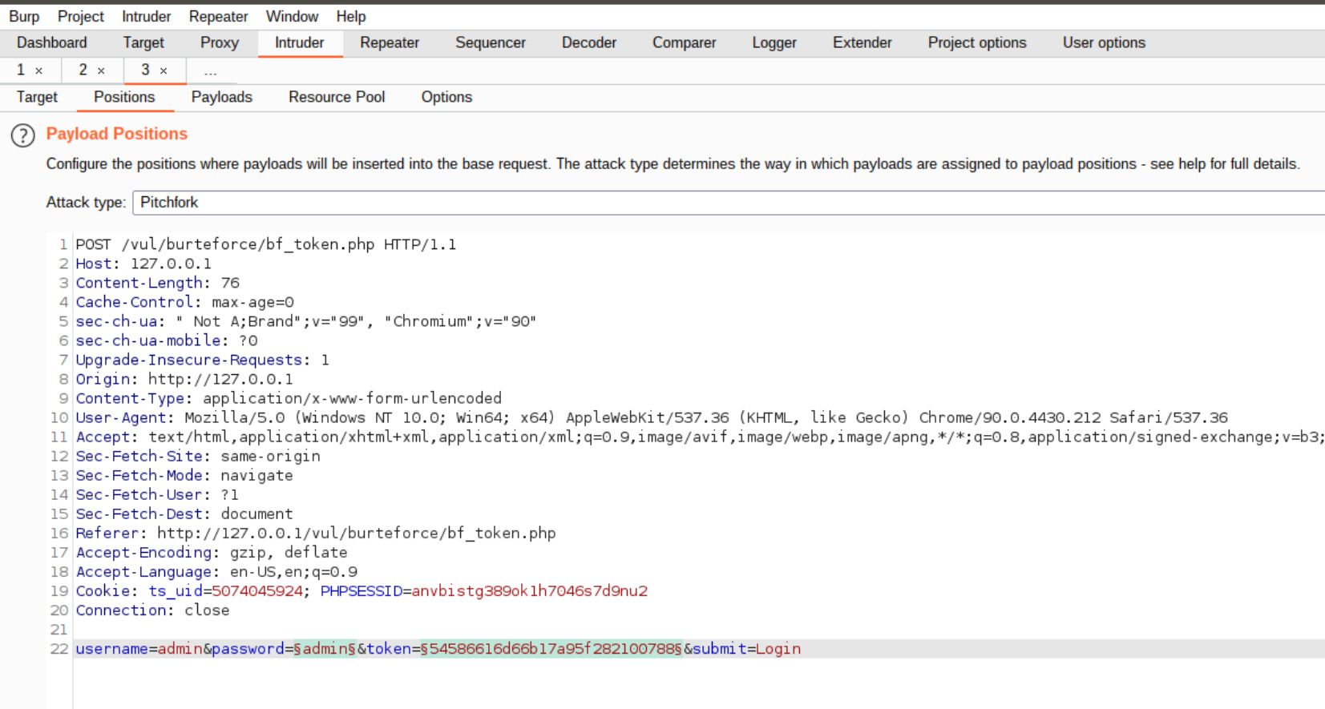Click the Accept header on line 11
1325x709 pixels.
tap(700, 437)
